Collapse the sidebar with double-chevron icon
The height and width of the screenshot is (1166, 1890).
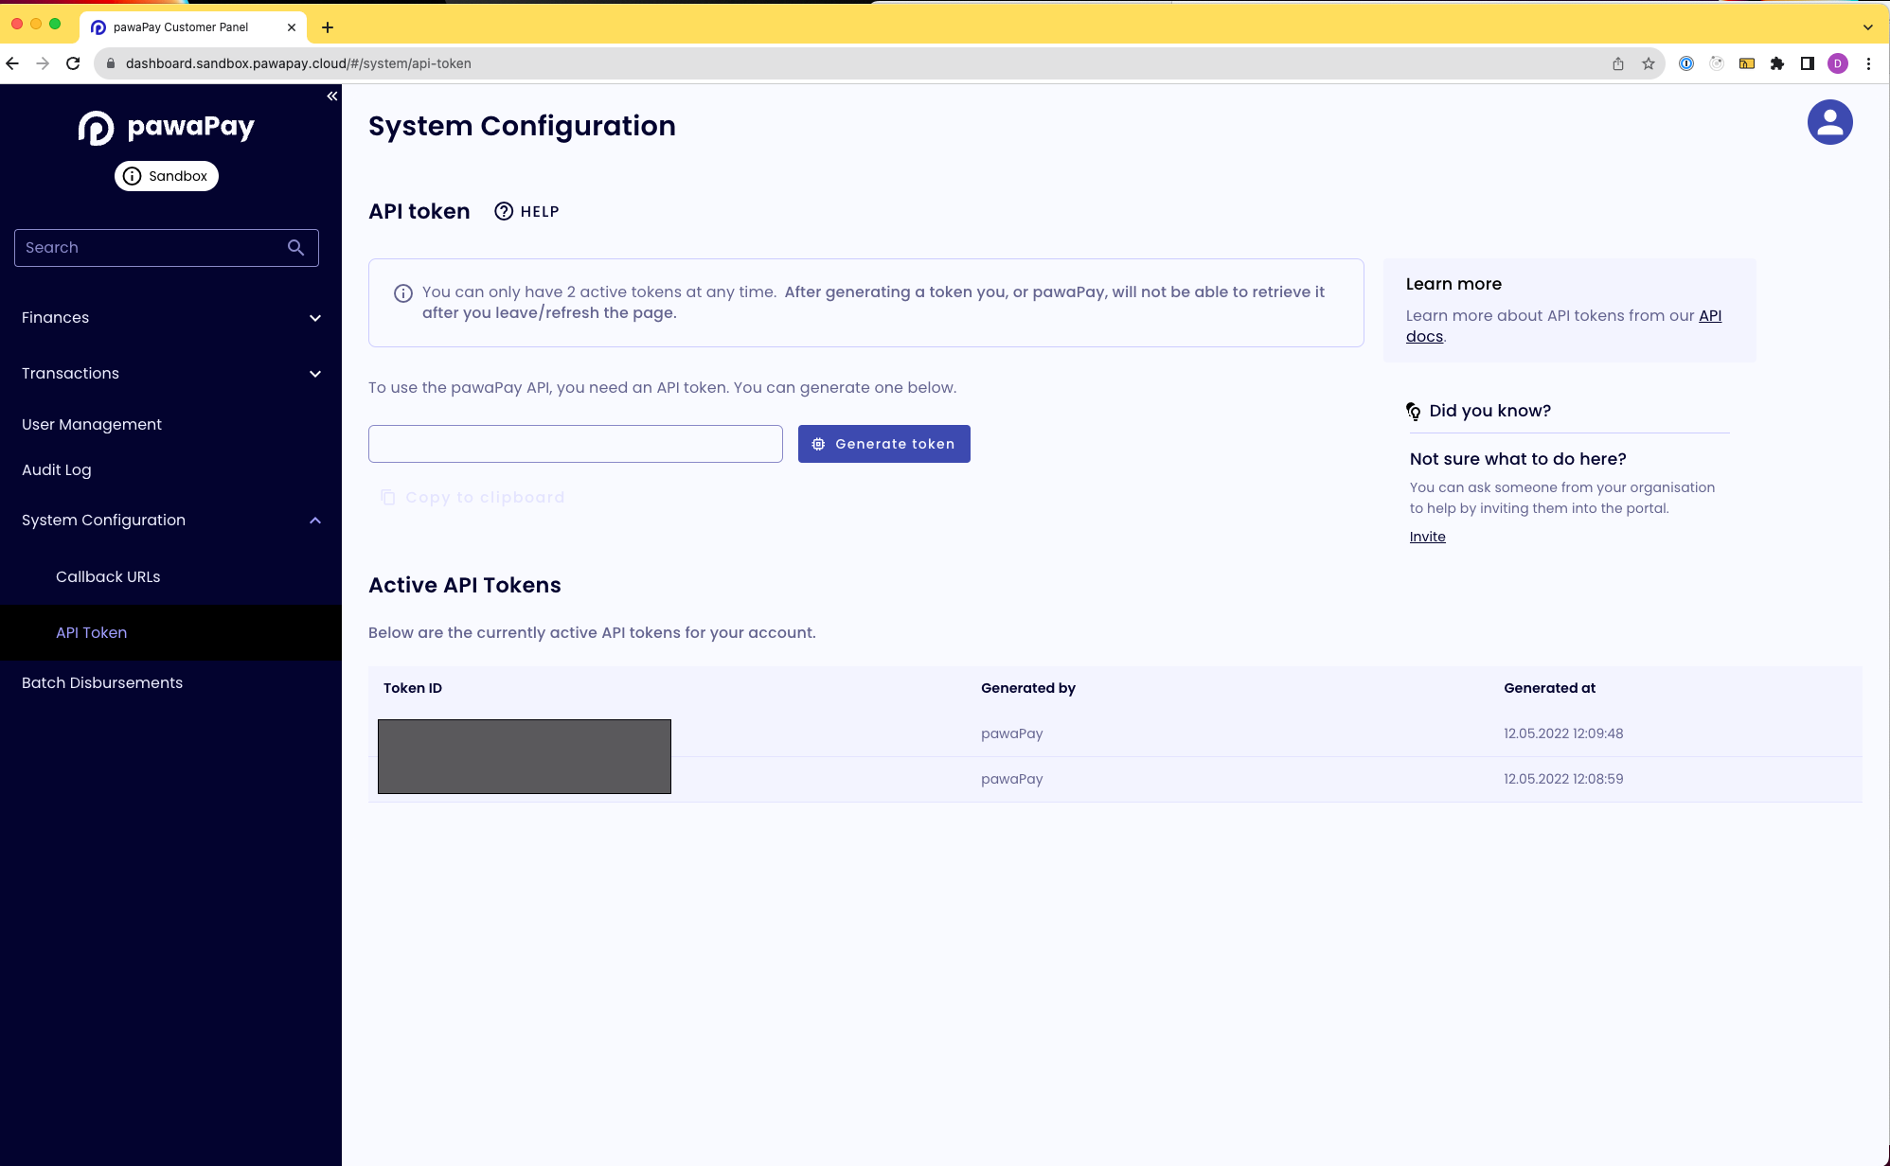pyautogui.click(x=331, y=97)
